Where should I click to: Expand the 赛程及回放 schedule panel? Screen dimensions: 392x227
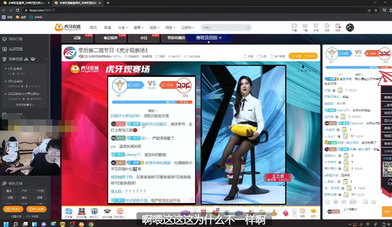(x=209, y=38)
